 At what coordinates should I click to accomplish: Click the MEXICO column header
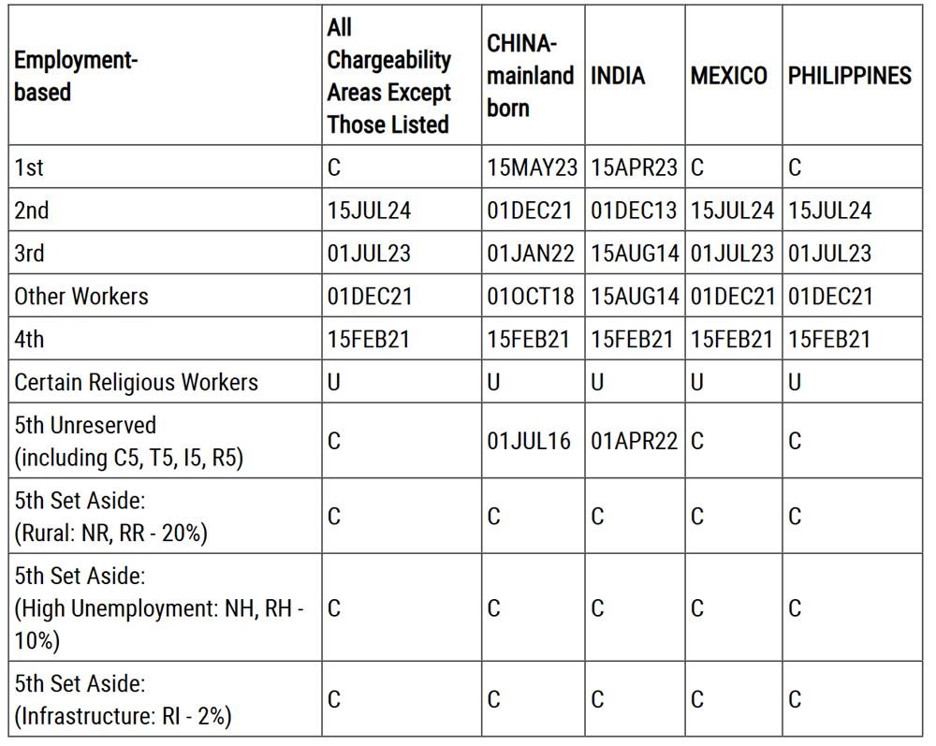coord(728,77)
